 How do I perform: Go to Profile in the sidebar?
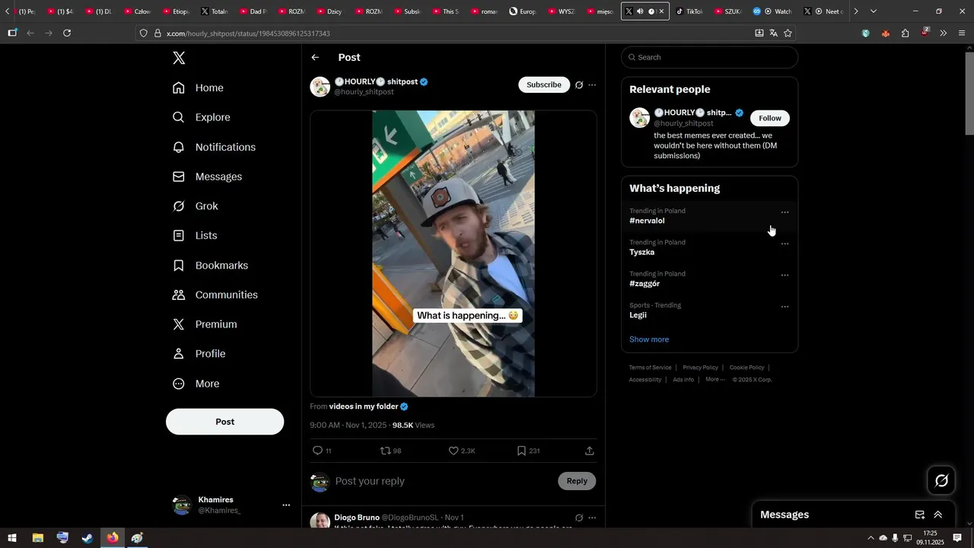[199, 354]
